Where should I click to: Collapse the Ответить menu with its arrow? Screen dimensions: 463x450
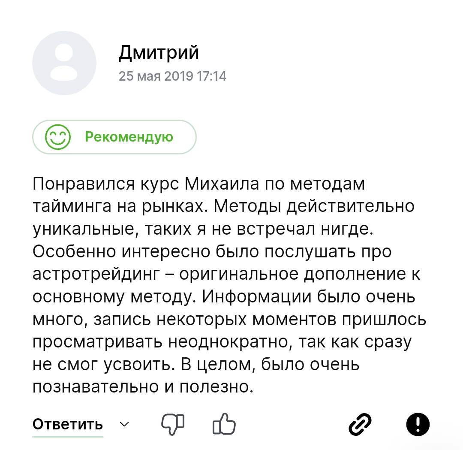123,425
